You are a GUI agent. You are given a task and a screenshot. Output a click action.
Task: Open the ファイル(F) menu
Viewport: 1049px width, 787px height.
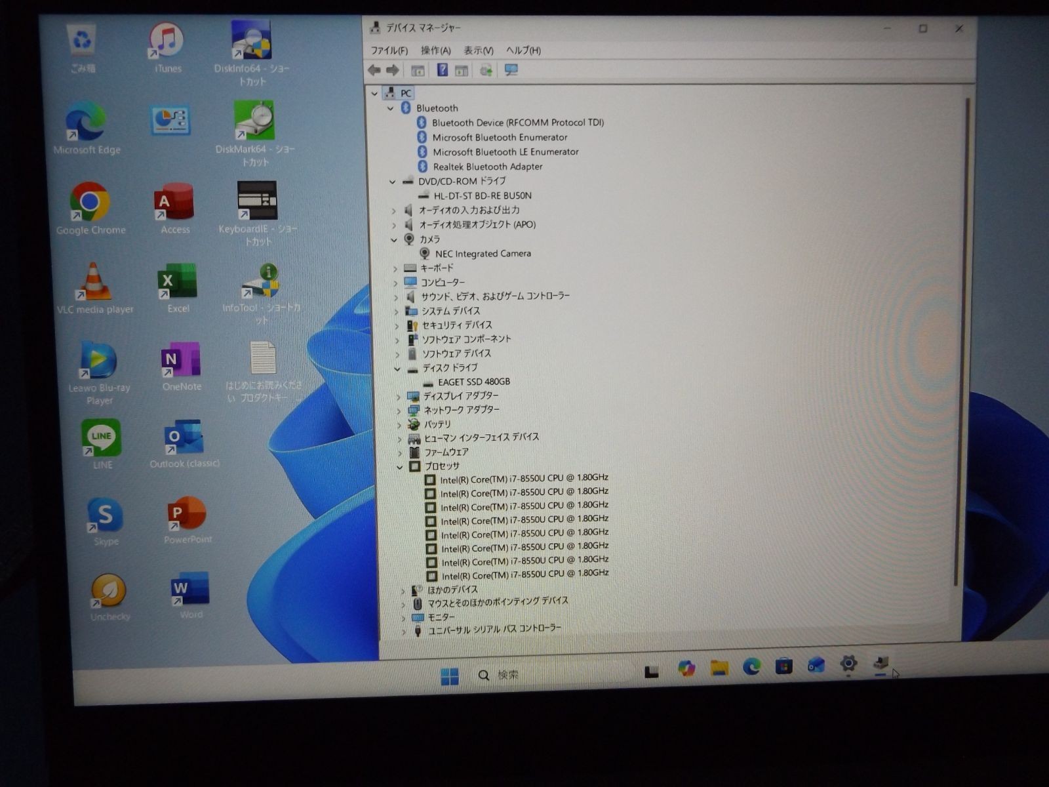pos(389,50)
